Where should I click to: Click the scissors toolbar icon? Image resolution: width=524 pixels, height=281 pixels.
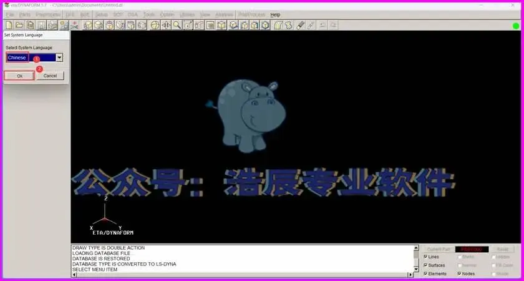(x=74, y=25)
